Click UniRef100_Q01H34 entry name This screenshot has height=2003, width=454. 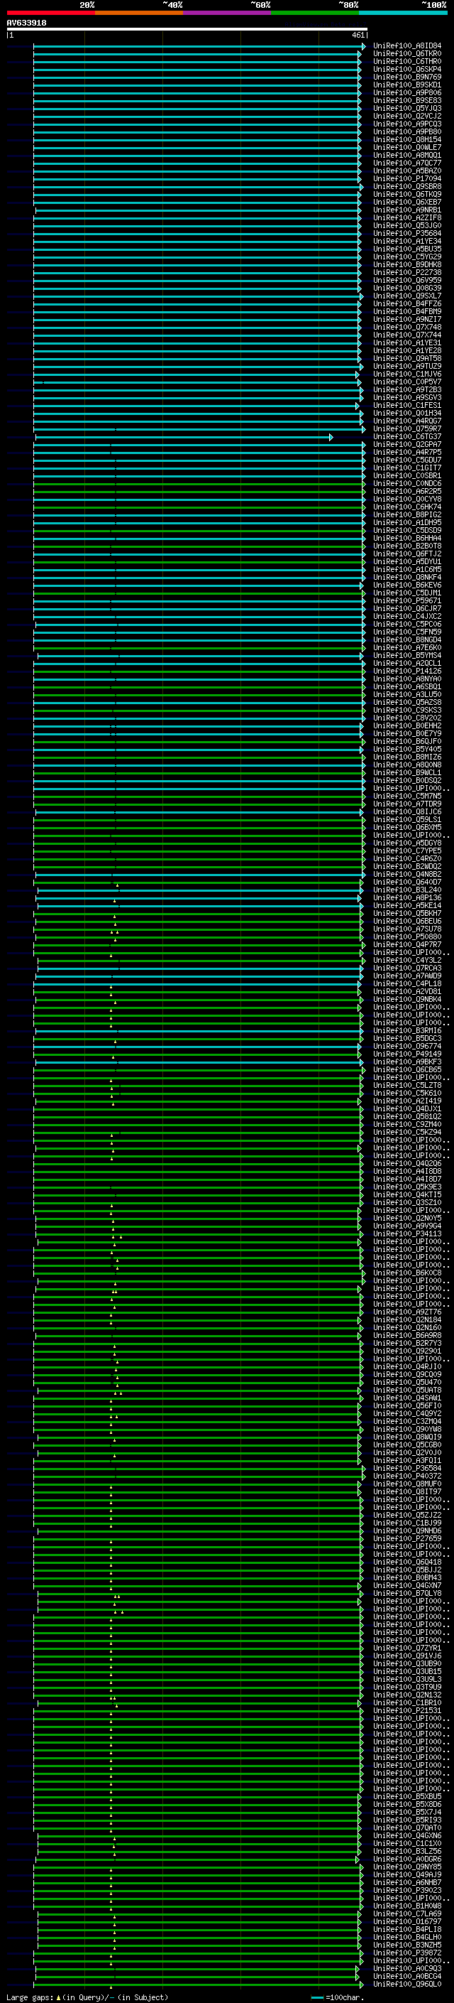point(407,413)
